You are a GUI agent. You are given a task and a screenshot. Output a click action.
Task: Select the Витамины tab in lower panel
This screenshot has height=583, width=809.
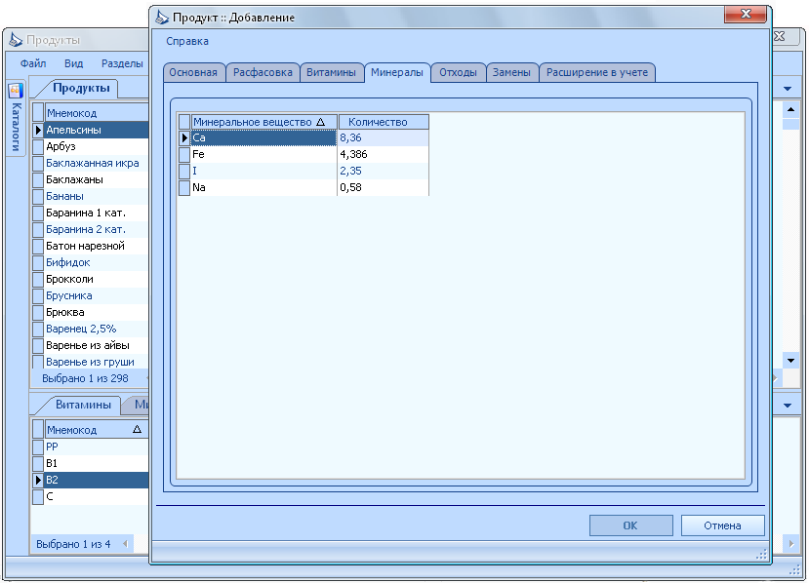[x=83, y=406]
